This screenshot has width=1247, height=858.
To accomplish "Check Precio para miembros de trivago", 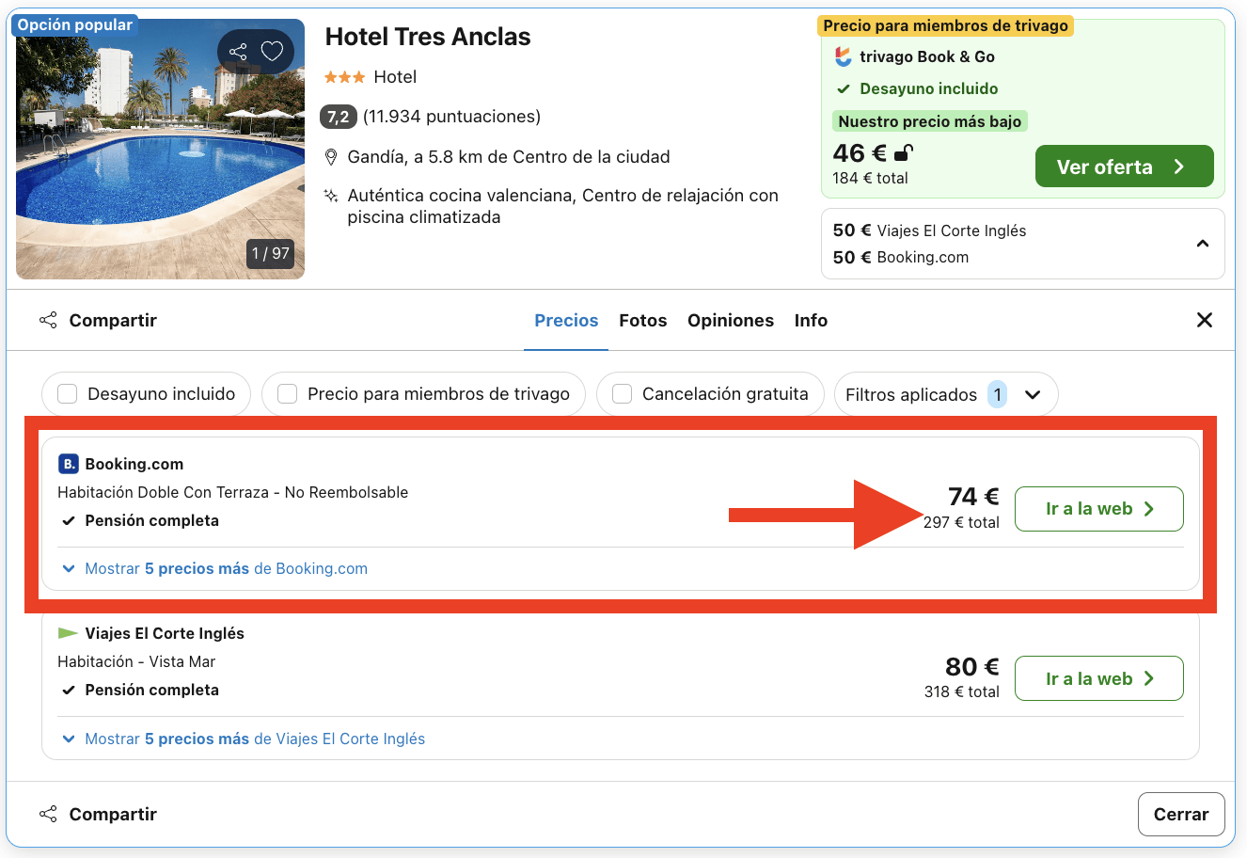I will coord(287,393).
